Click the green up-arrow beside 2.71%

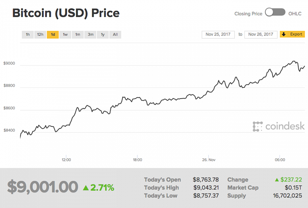[86, 188]
